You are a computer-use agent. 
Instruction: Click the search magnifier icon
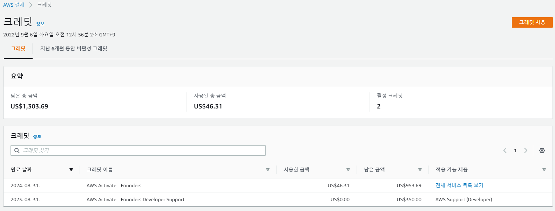point(17,150)
